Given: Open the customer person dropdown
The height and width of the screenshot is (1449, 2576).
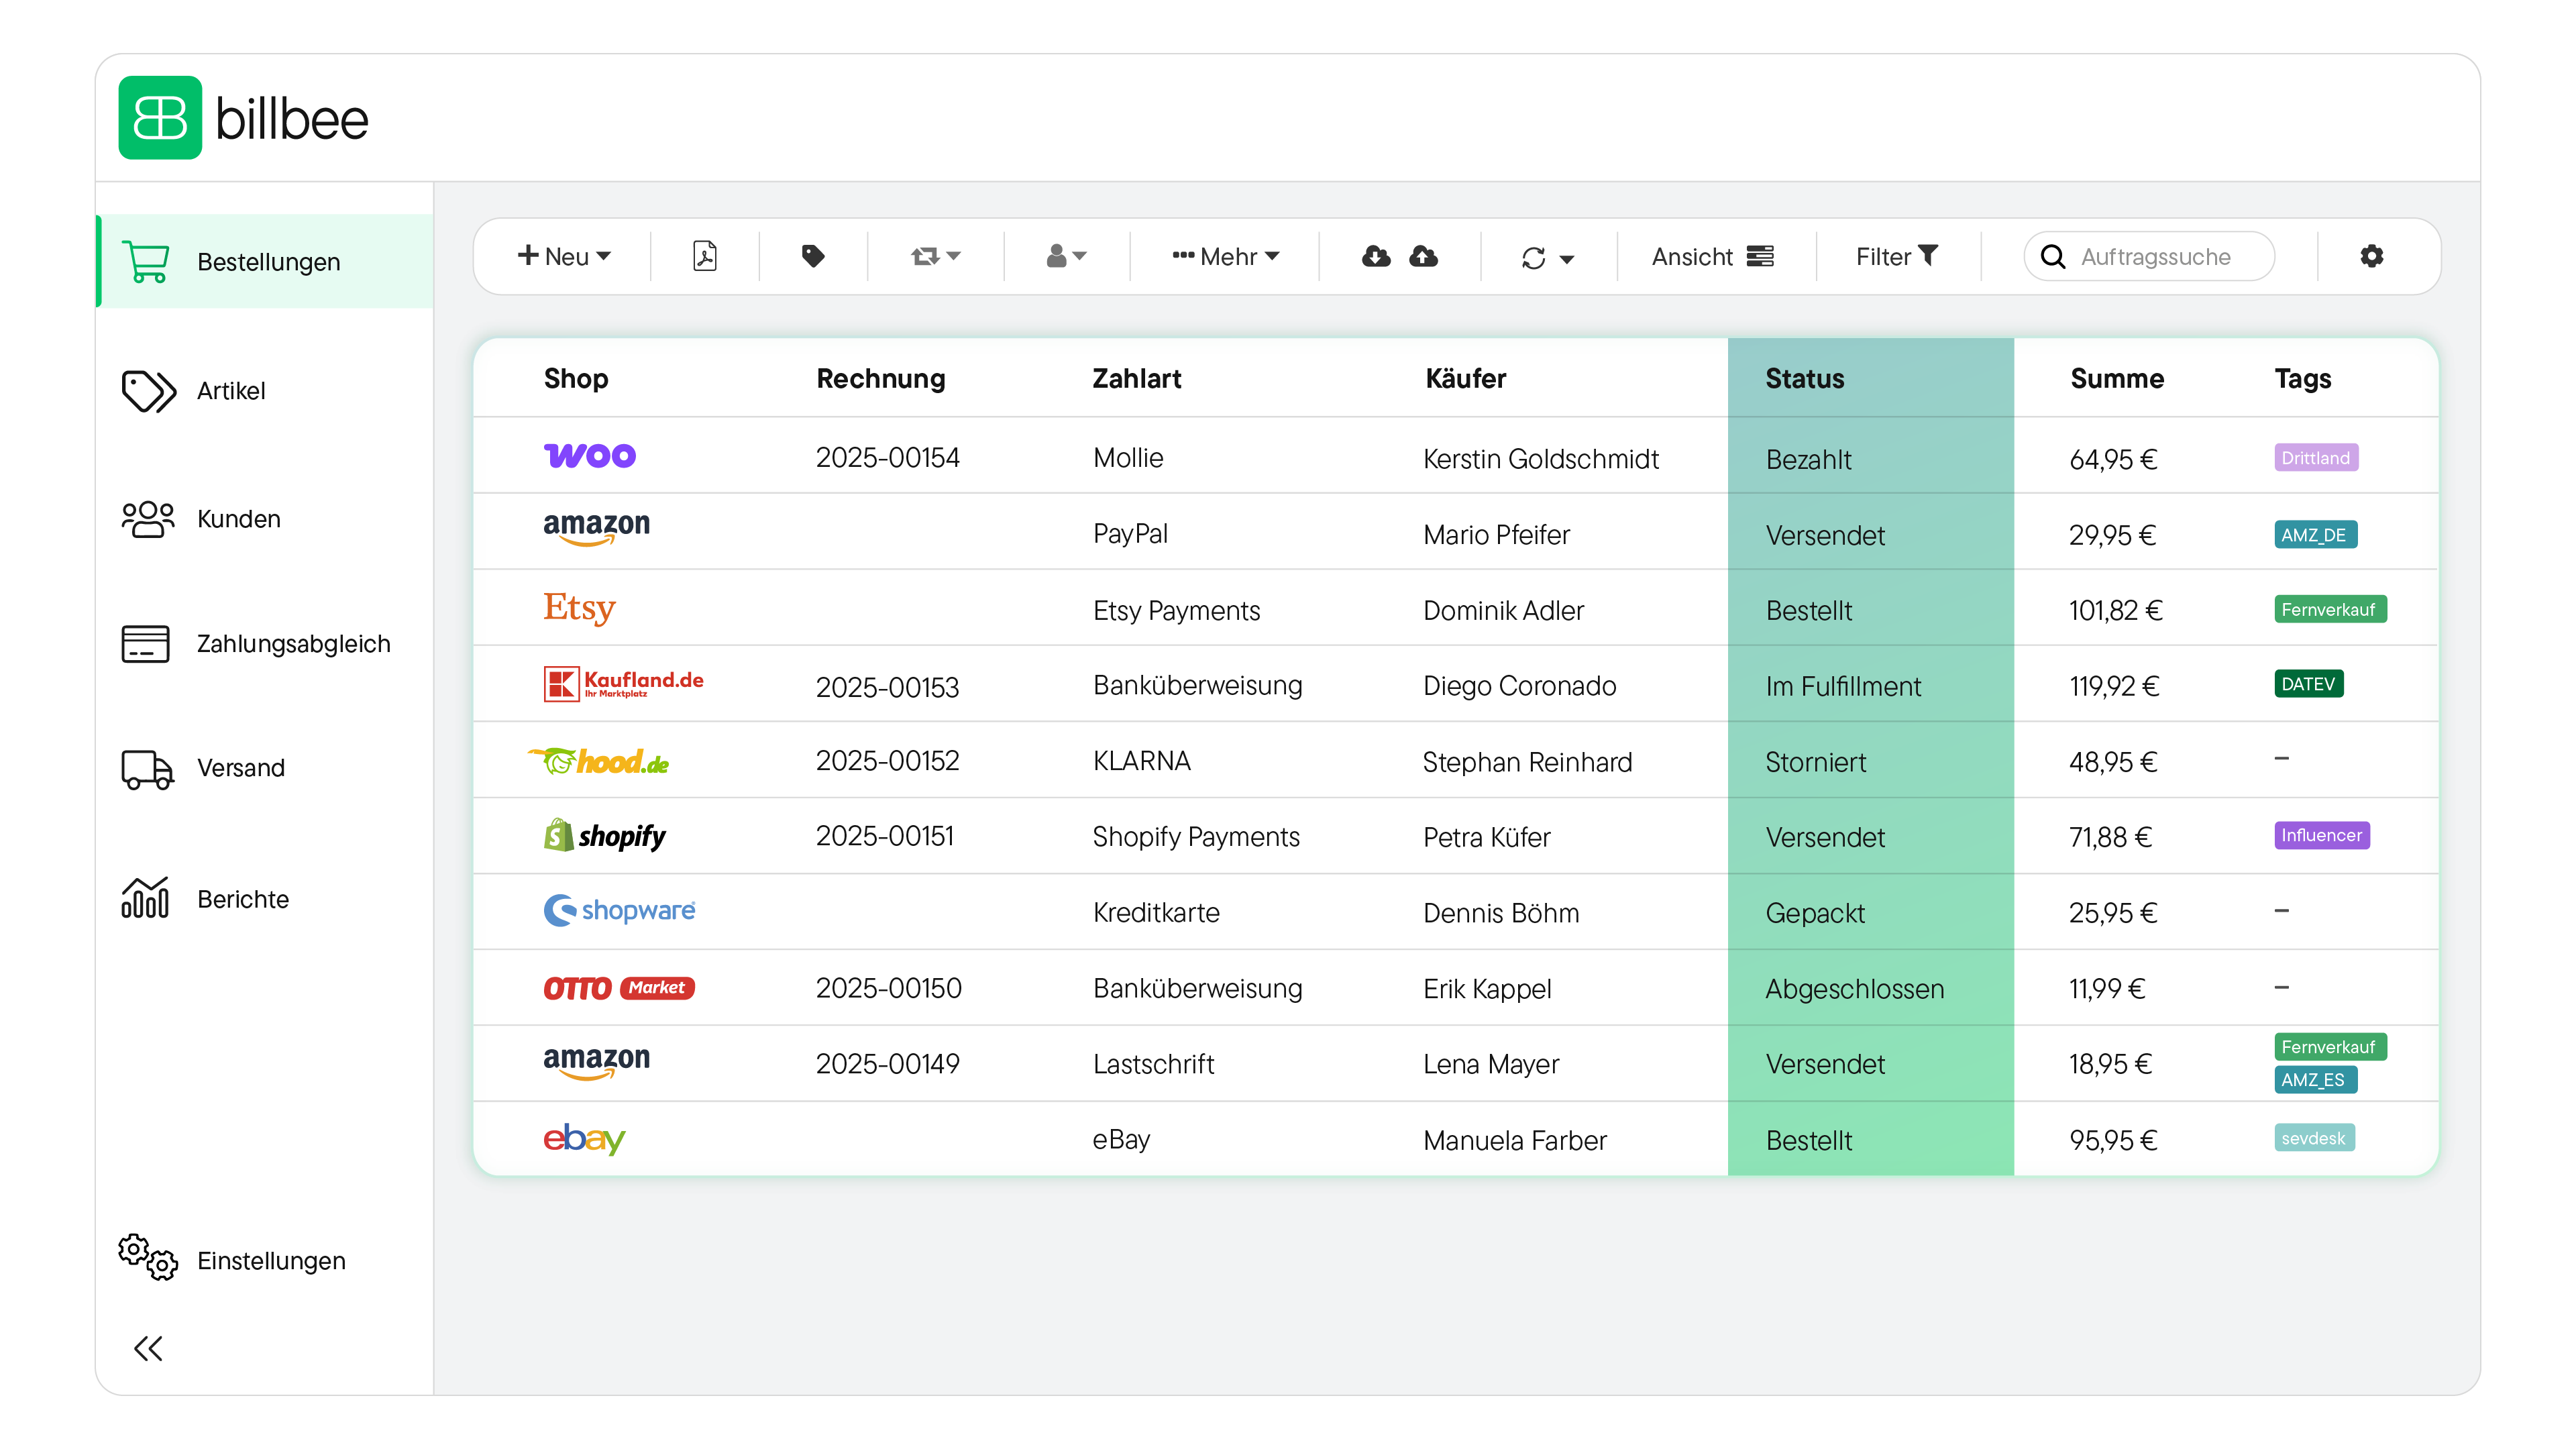Looking at the screenshot, I should (x=1066, y=256).
